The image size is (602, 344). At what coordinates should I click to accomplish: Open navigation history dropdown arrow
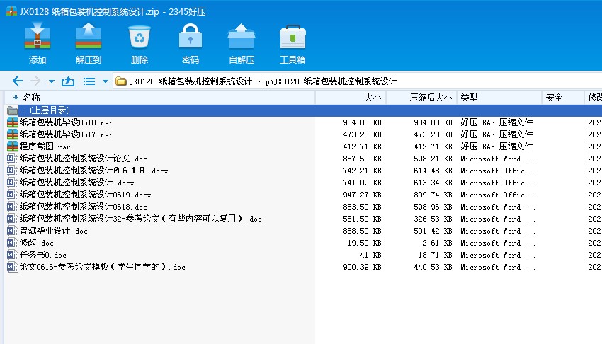pyautogui.click(x=52, y=81)
